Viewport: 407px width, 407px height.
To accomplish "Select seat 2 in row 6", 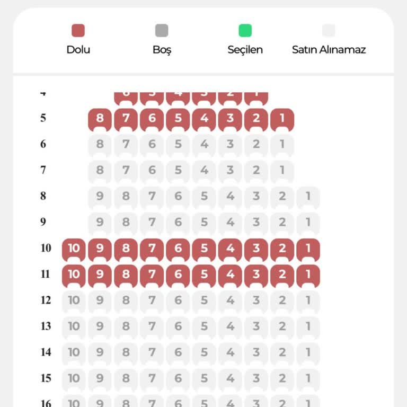I will 256,144.
